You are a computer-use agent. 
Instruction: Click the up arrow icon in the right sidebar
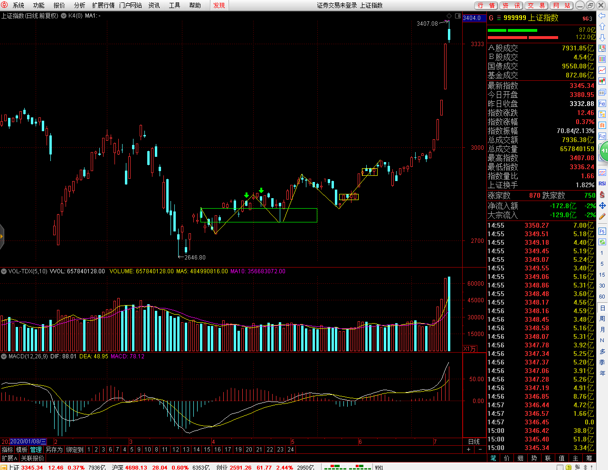click(x=602, y=27)
